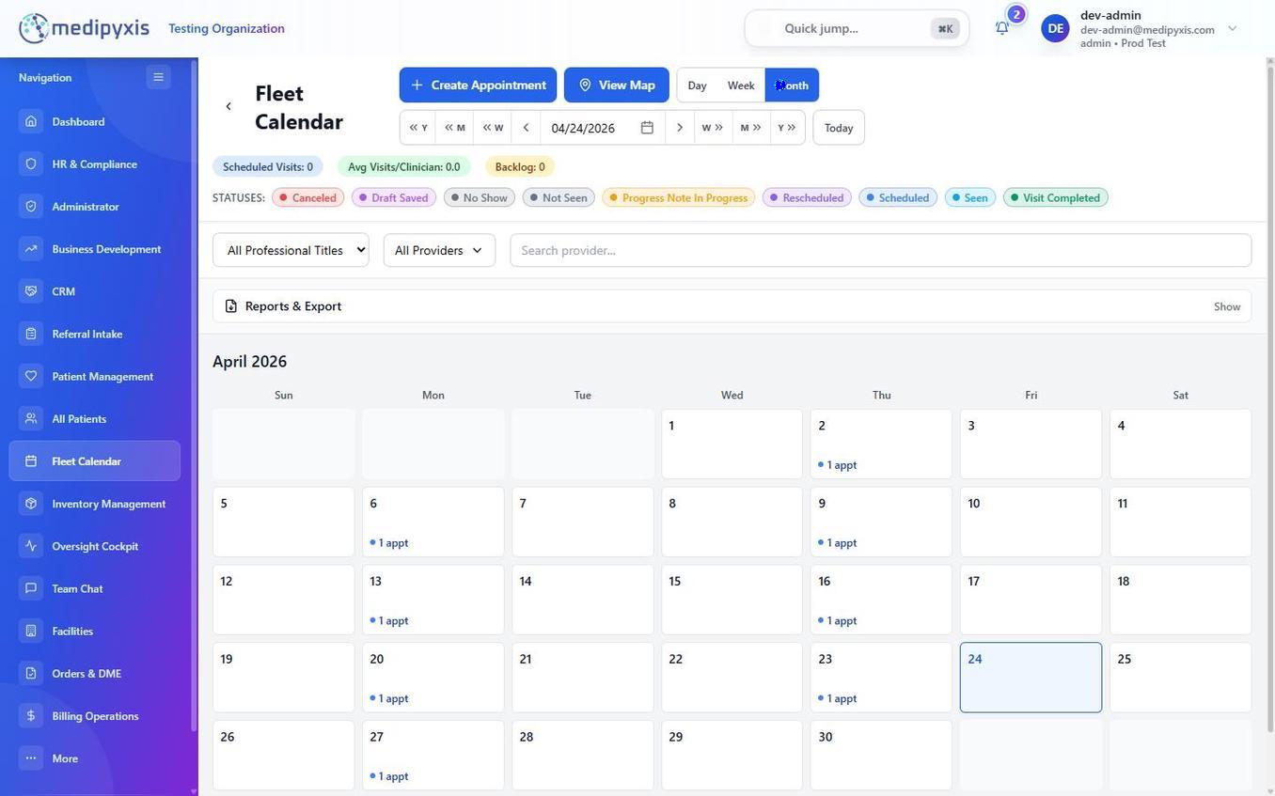Screen dimensions: 1275x796
Task: Jump forward one week with W button
Action: (713, 128)
